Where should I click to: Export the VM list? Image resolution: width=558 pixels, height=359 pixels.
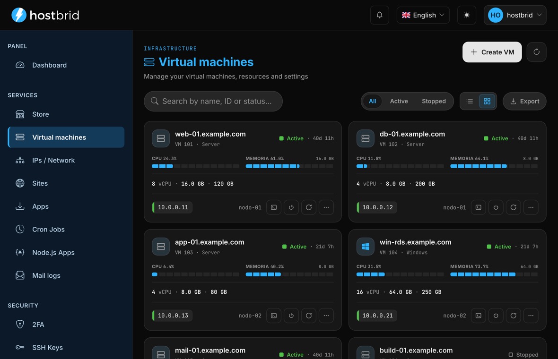[x=524, y=101]
